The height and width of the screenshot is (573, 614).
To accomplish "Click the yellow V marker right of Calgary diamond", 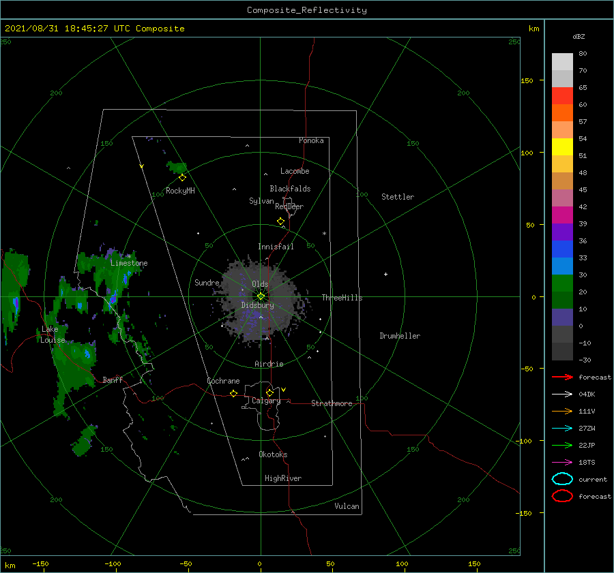I will (284, 390).
